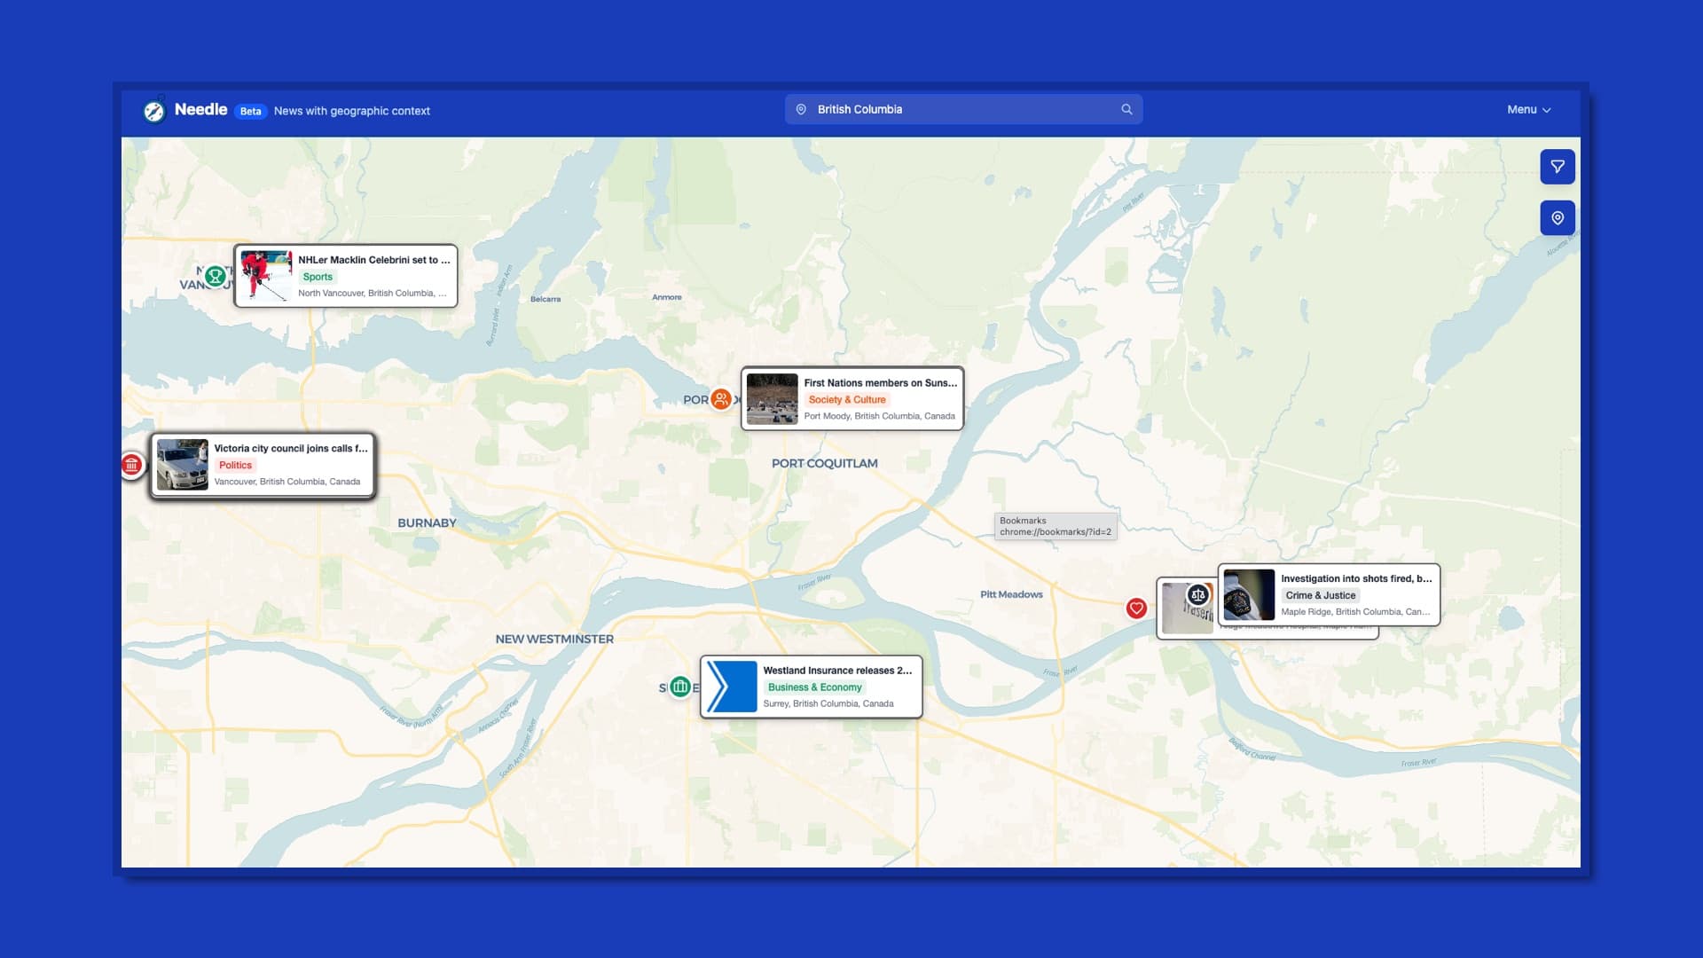Click the Crime & Justice scales marker
Screen dimensions: 1703x958
pos(1198,594)
